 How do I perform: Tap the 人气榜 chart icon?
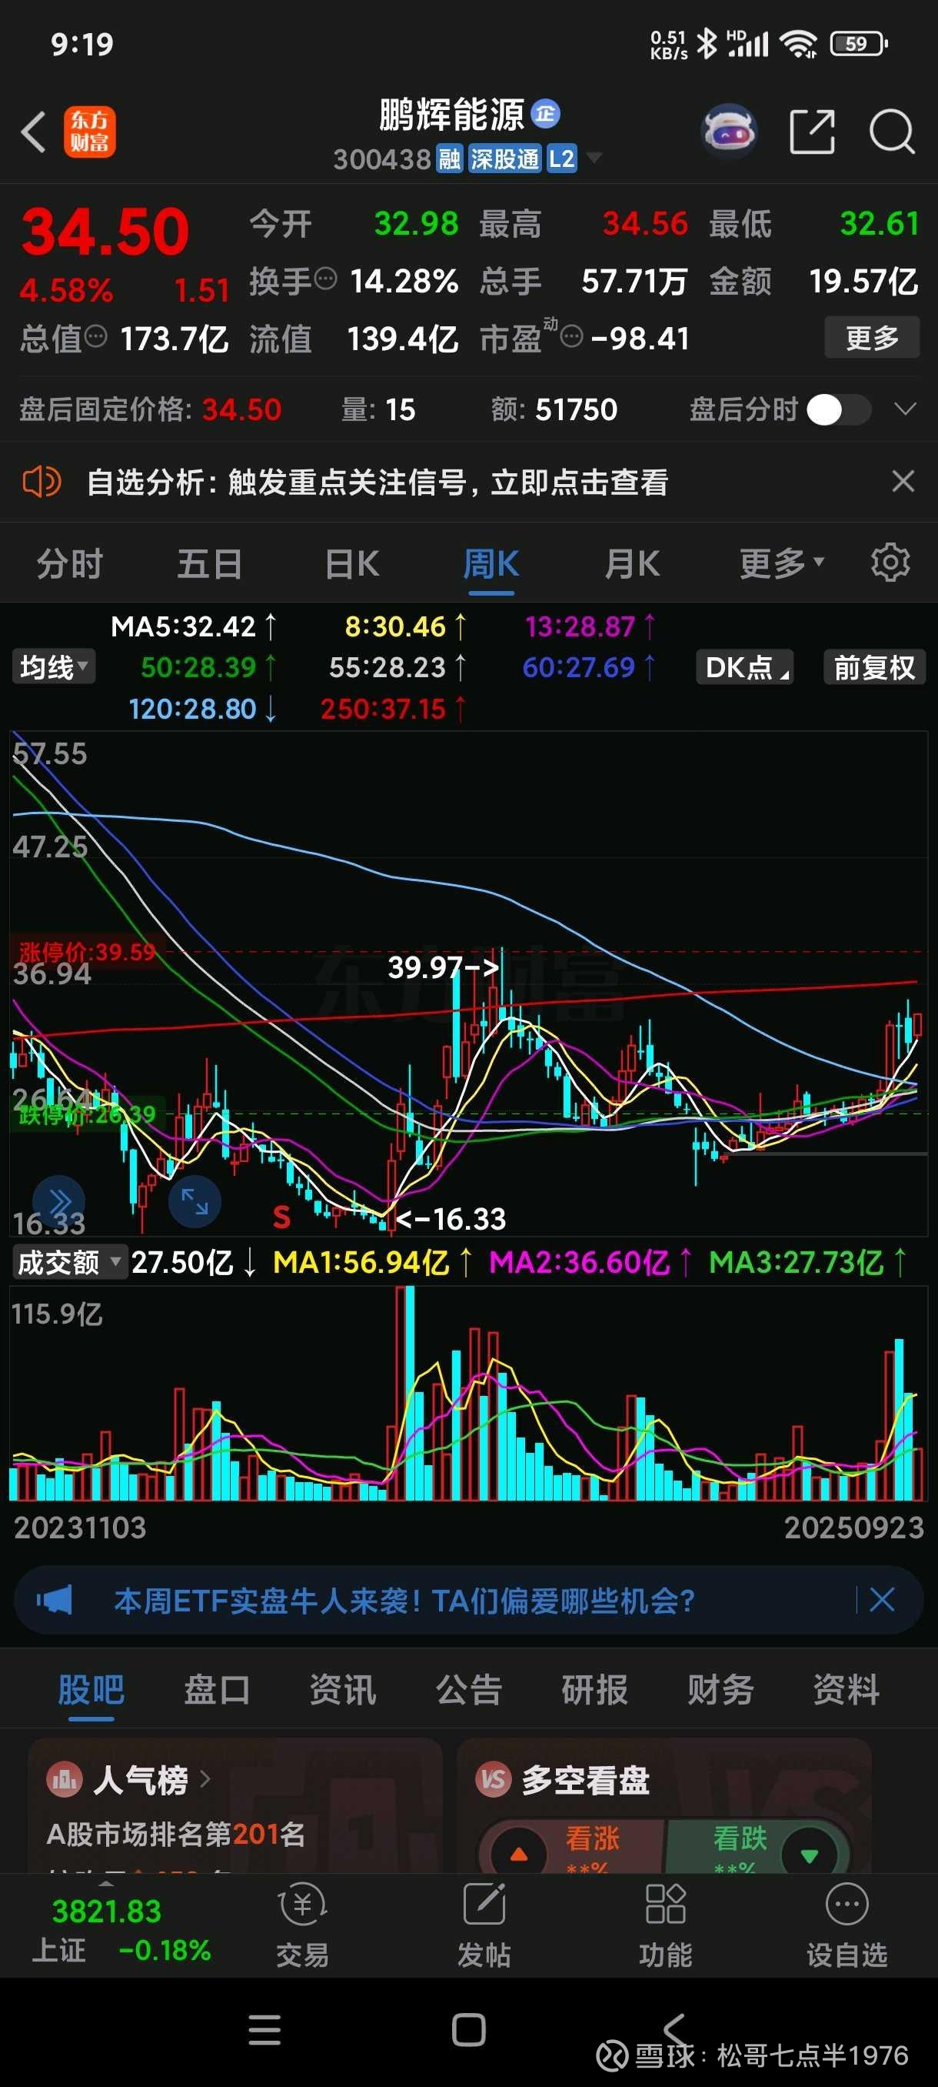[65, 1780]
